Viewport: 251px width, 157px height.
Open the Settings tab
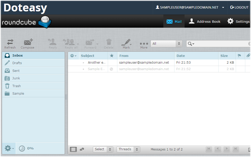[x=239, y=21]
